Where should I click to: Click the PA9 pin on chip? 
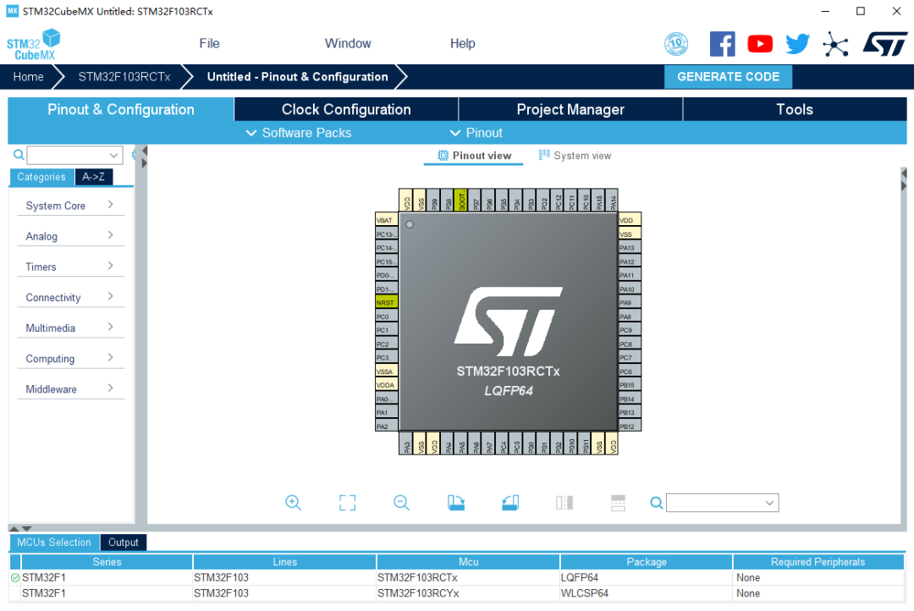pos(630,303)
